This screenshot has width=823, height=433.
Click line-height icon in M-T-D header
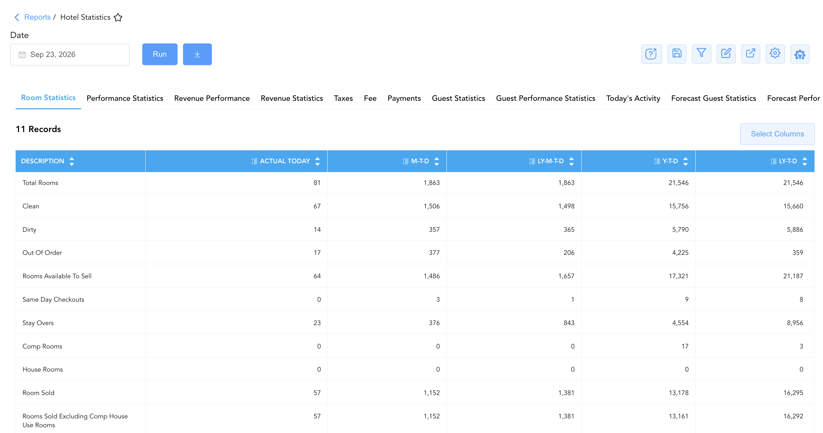click(x=405, y=161)
